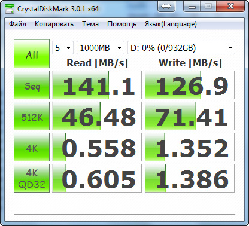Viewport: 249px width, 226px height.
Task: Start the 512K random test
Action: [32, 116]
